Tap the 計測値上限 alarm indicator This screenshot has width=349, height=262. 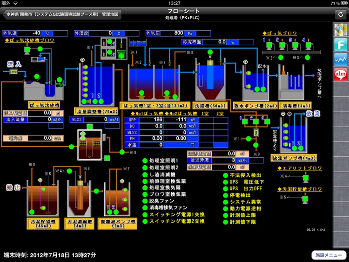tap(226, 215)
